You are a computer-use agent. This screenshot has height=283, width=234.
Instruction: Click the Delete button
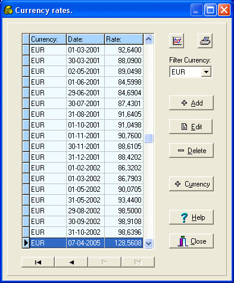pos(191,151)
